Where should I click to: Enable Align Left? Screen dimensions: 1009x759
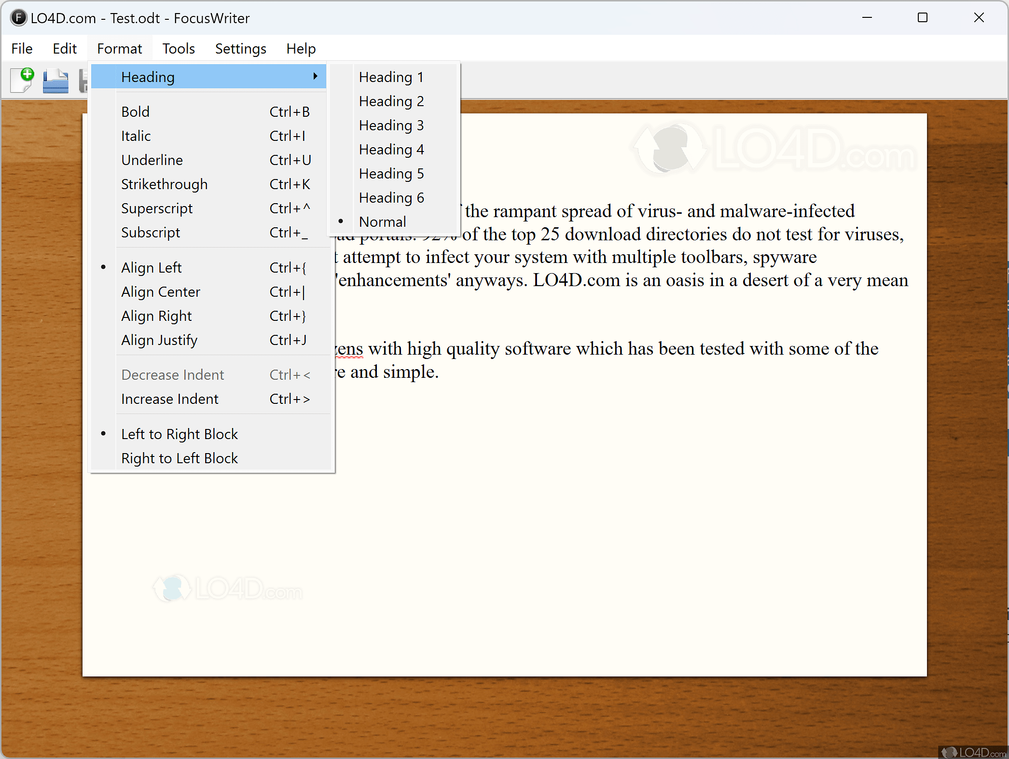coord(152,267)
